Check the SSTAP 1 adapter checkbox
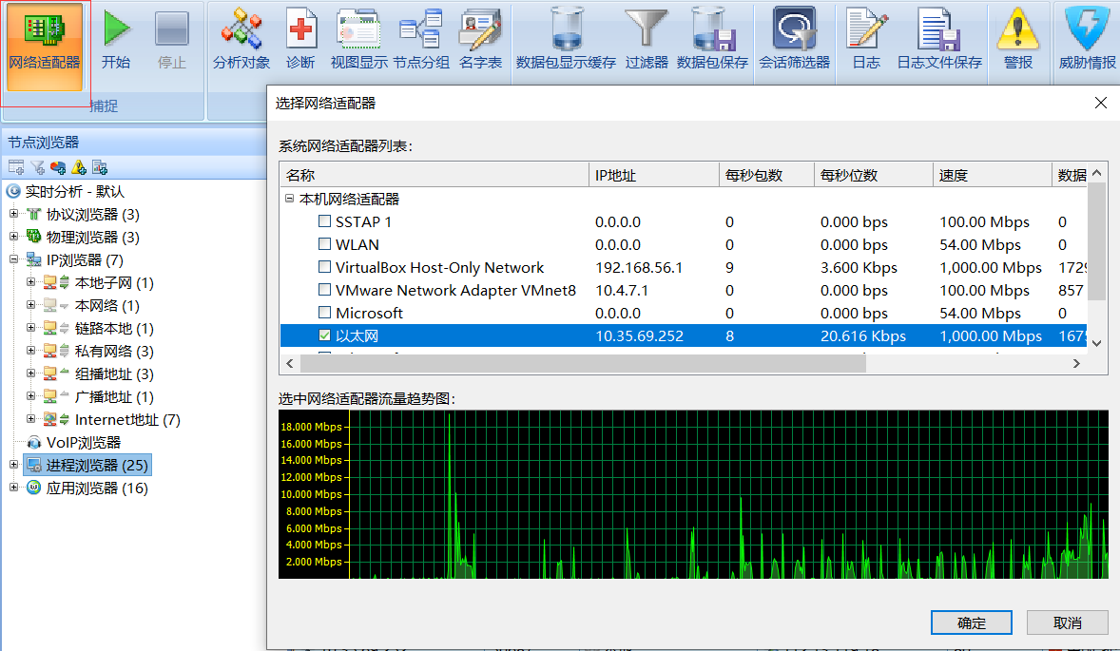This screenshot has height=651, width=1120. [x=324, y=221]
